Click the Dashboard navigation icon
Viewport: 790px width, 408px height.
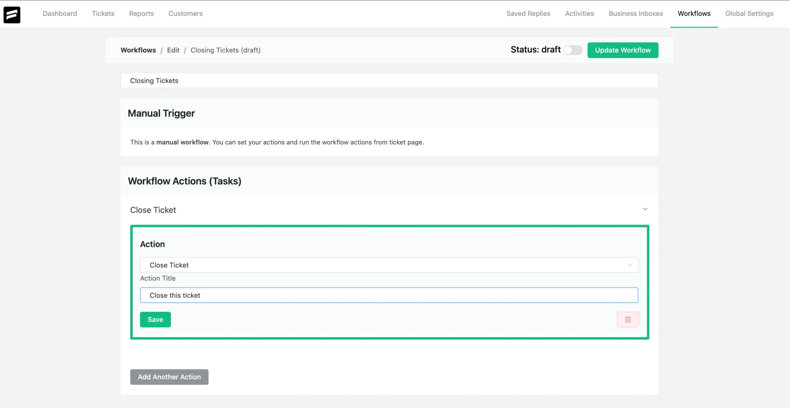coord(60,14)
